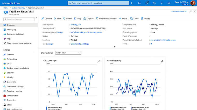The image size is (197, 110).
Task: Pin the Network (total) chart
Action: [x=162, y=61]
